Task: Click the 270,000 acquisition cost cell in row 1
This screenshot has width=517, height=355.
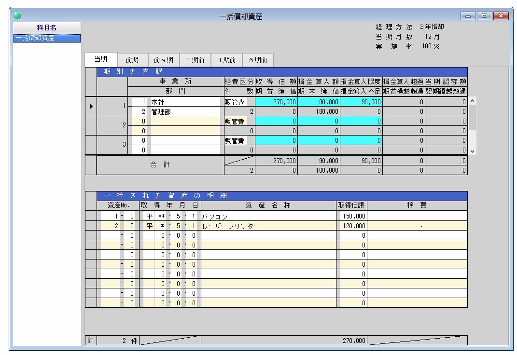Action: [276, 102]
